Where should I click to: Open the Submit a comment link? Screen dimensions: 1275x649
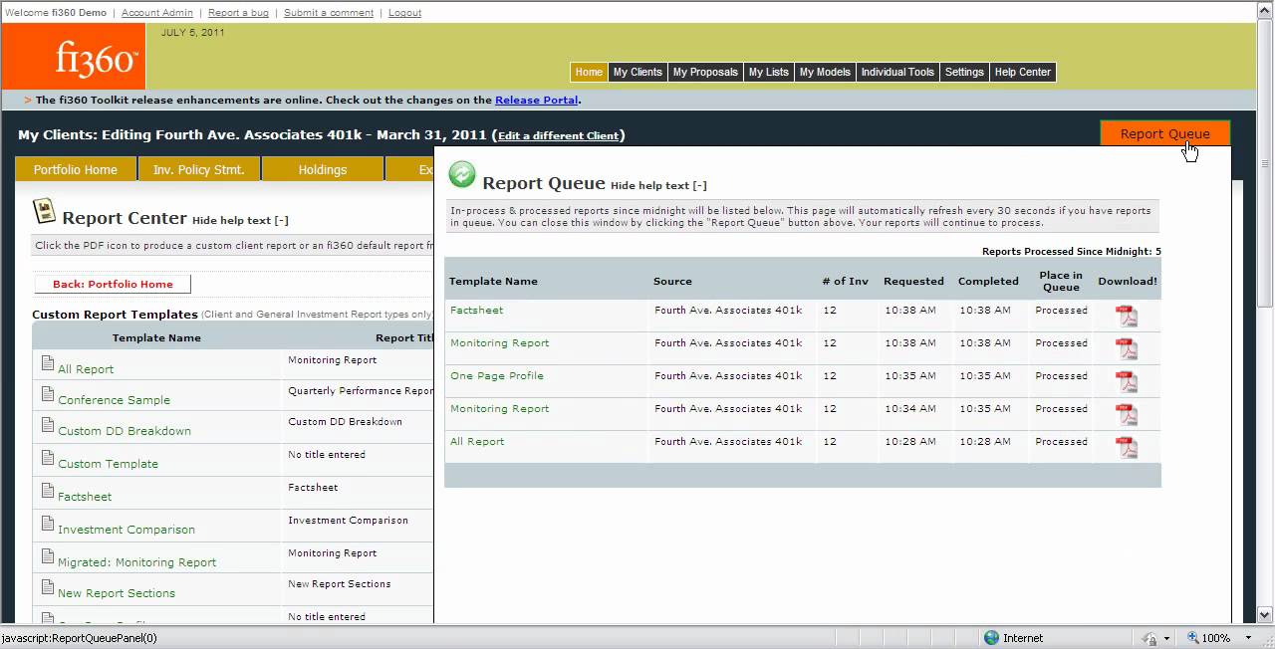pyautogui.click(x=329, y=13)
